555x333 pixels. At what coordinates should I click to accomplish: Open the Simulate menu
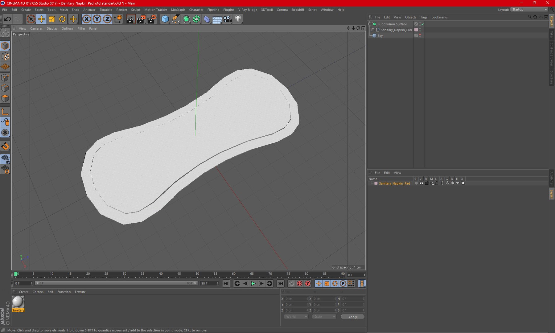point(106,10)
